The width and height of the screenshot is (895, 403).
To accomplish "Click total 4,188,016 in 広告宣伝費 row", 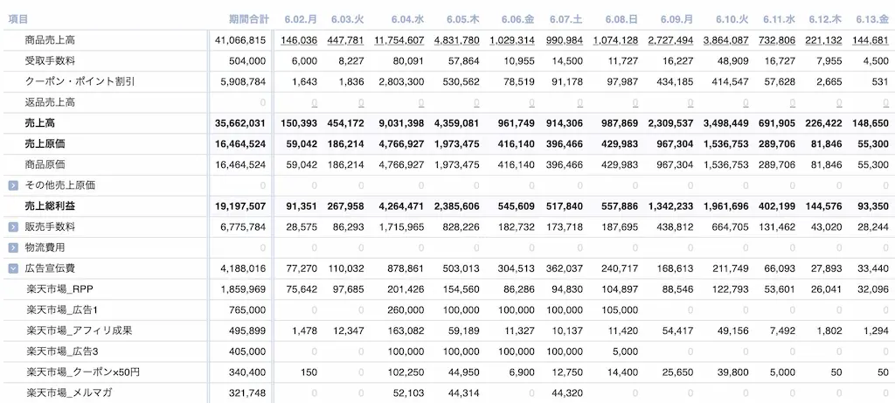I will pos(243,268).
